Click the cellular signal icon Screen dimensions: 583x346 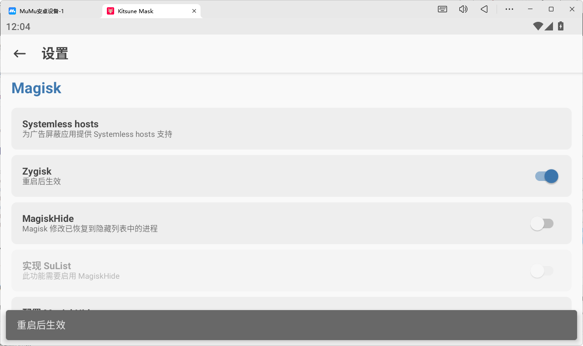[x=549, y=26]
